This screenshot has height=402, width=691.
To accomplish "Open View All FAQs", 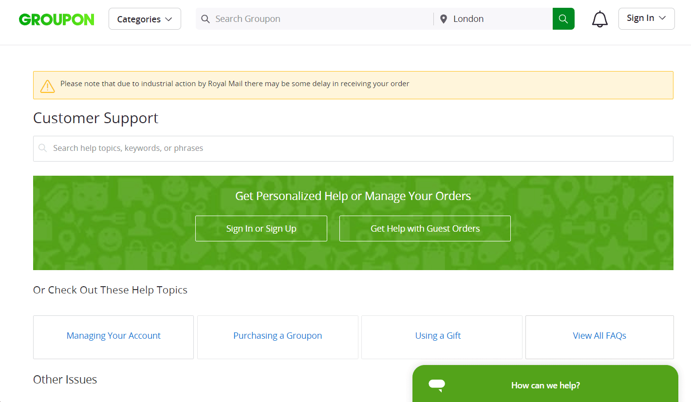I will [x=599, y=336].
